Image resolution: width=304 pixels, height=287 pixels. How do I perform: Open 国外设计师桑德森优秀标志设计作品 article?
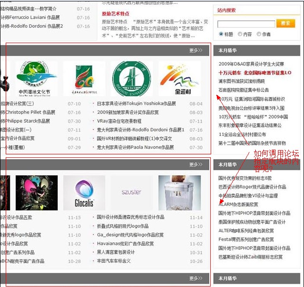131,217
